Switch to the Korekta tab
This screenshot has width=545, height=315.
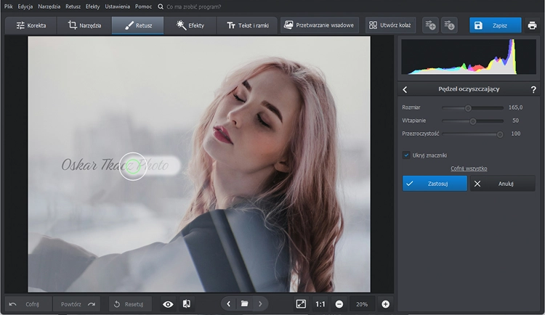31,25
